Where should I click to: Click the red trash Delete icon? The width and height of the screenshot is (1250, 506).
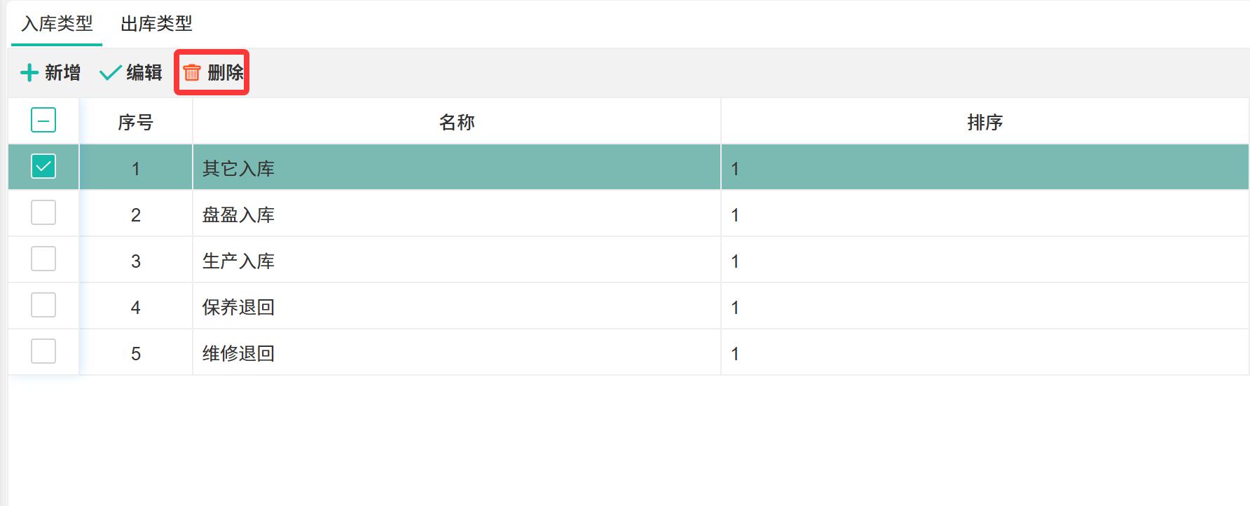click(192, 72)
